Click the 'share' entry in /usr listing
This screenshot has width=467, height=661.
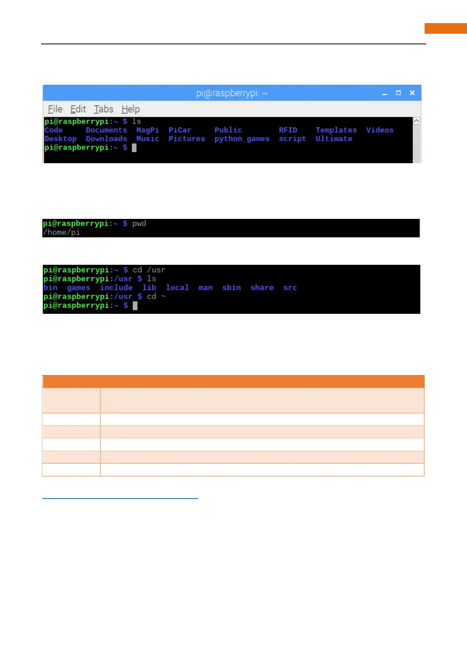[x=262, y=288]
